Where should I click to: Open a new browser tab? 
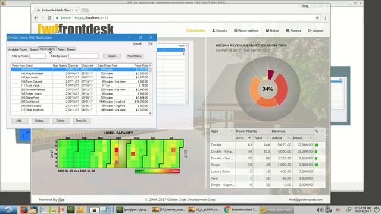tap(85, 10)
